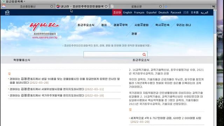Switch language to Arabic
The height and width of the screenshot is (126, 224).
(204, 13)
